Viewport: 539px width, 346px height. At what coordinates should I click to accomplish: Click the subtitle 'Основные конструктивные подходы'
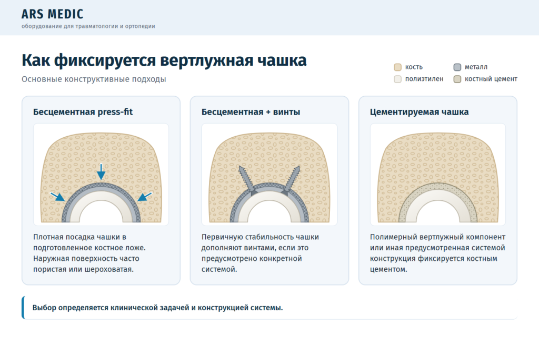(x=94, y=79)
